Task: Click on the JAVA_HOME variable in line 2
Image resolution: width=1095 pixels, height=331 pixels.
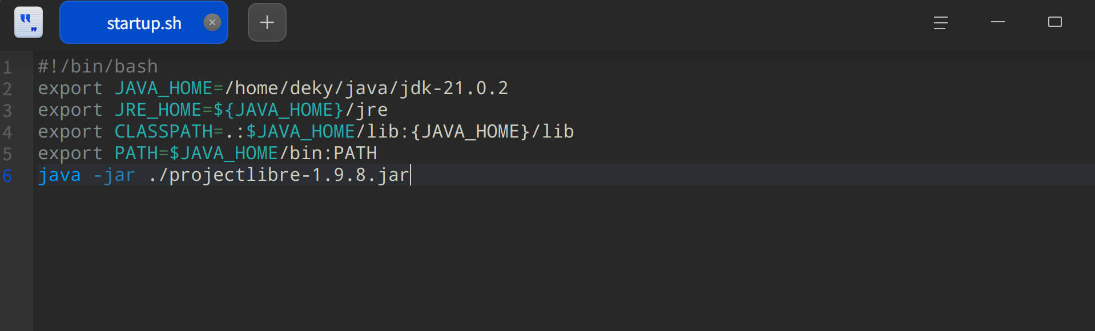Action: tap(163, 88)
